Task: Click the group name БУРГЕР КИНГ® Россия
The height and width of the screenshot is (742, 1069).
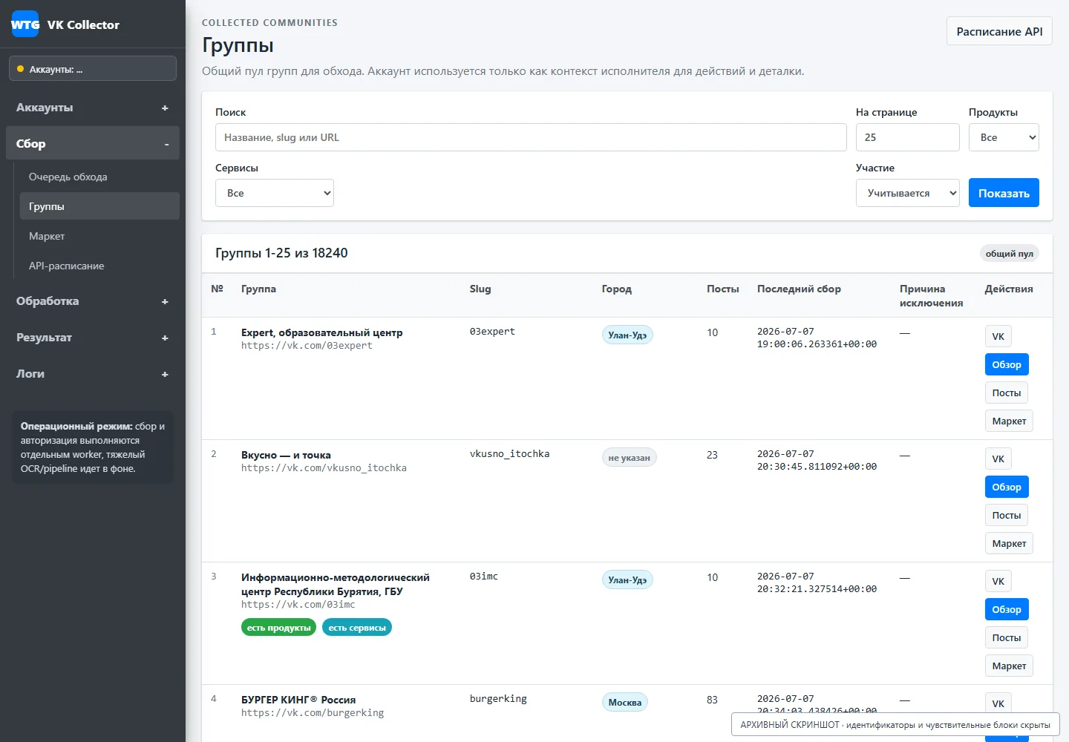Action: tap(298, 700)
